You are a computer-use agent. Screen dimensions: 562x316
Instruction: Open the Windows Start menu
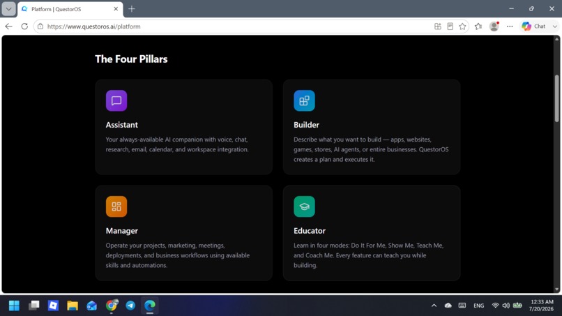click(15, 306)
